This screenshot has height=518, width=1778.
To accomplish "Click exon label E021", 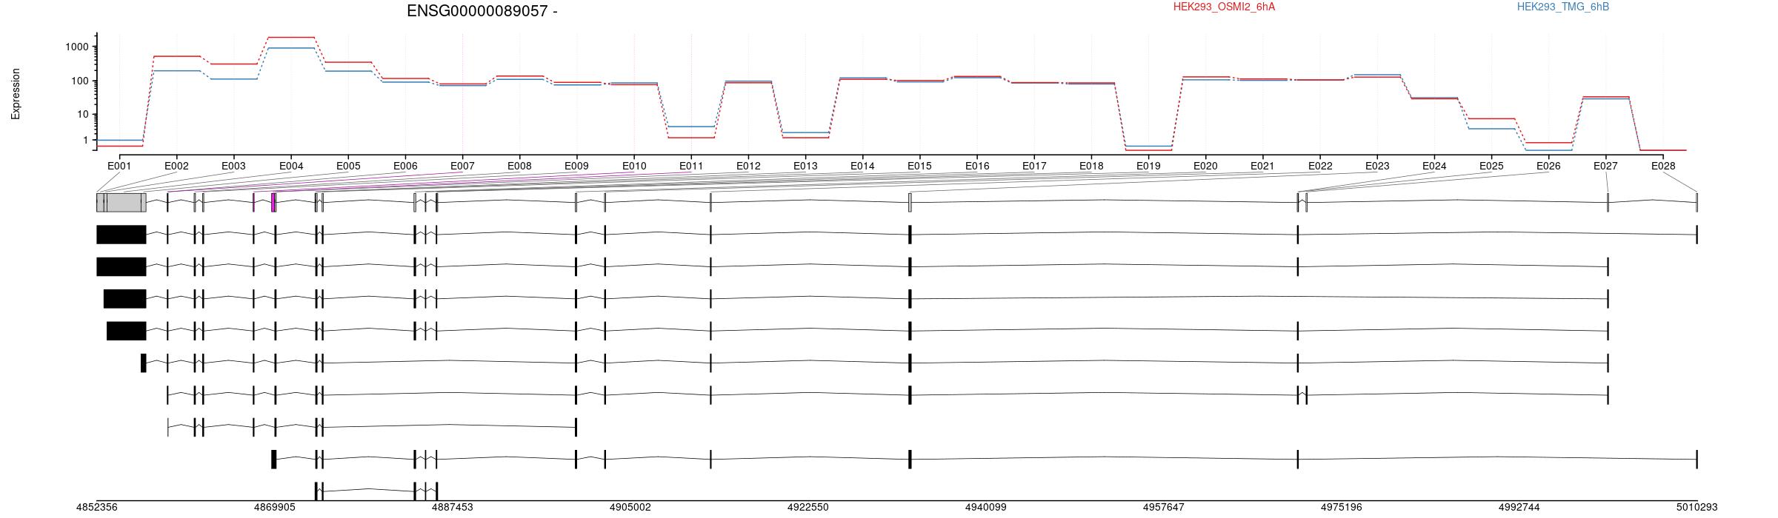I will [x=1262, y=166].
